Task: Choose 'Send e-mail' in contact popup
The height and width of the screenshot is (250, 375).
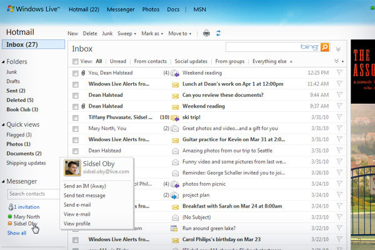Action: 77,204
